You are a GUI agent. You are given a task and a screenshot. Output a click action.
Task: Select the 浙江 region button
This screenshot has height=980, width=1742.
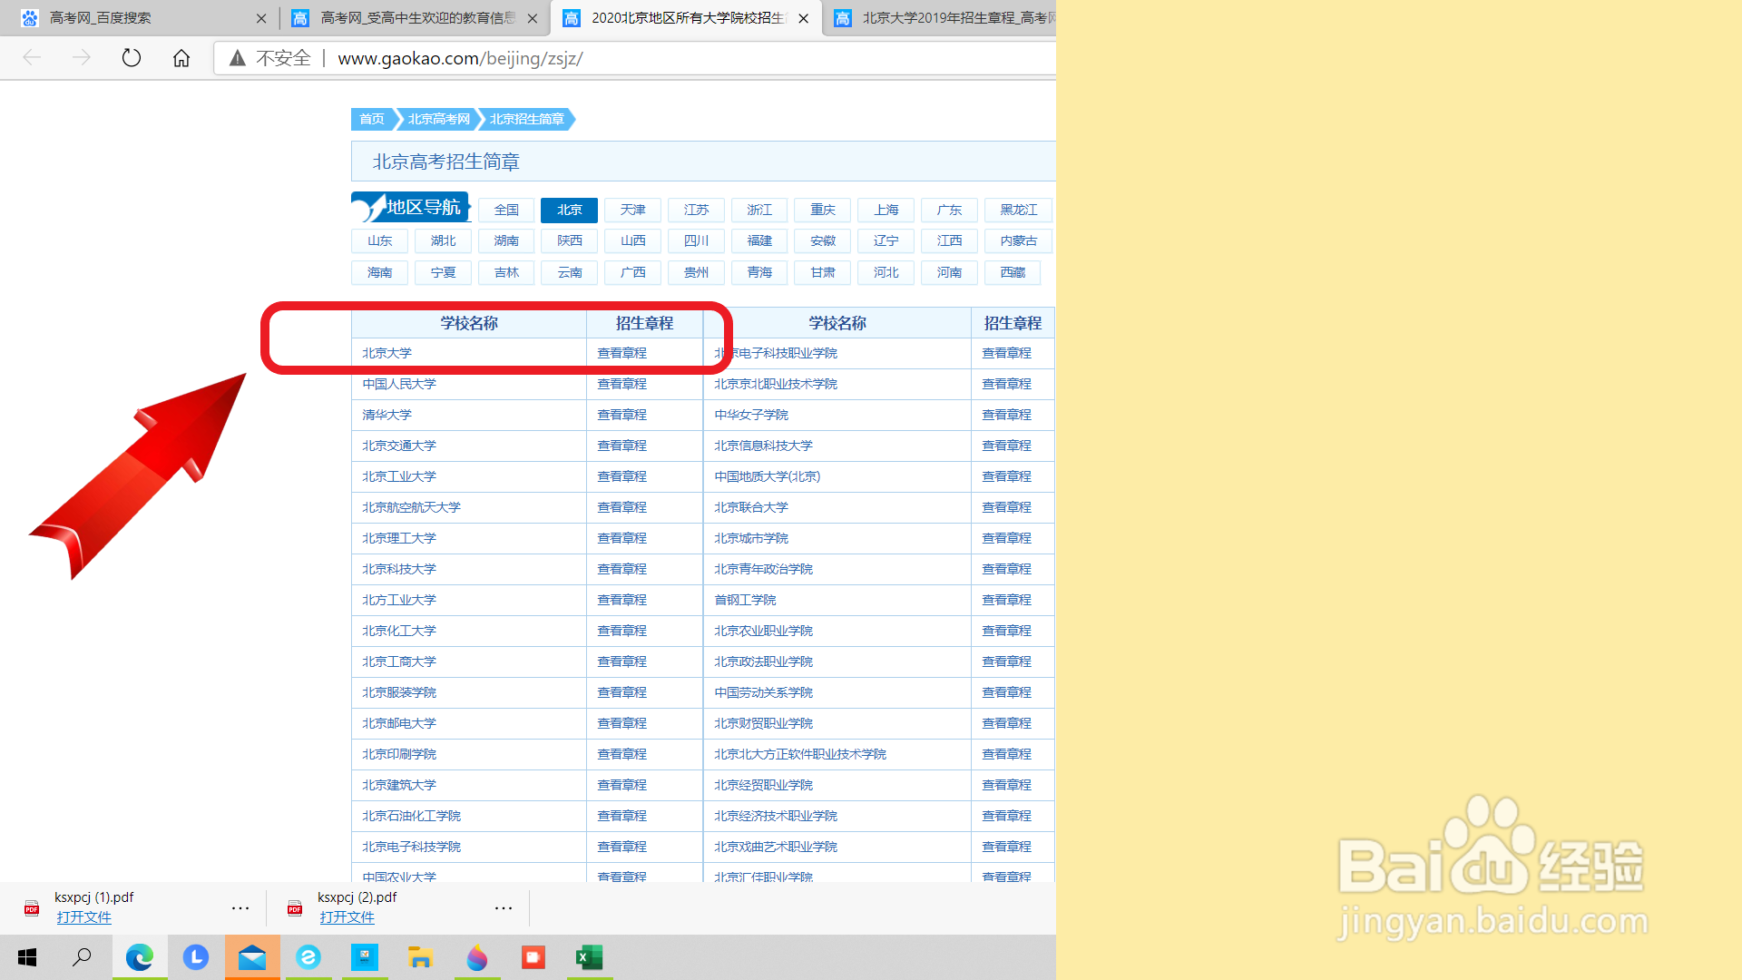click(759, 210)
